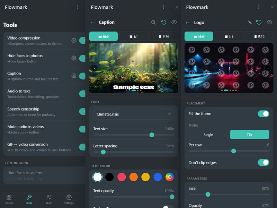Close the Caption panel
This screenshot has height=208, width=277.
[x=177, y=7]
